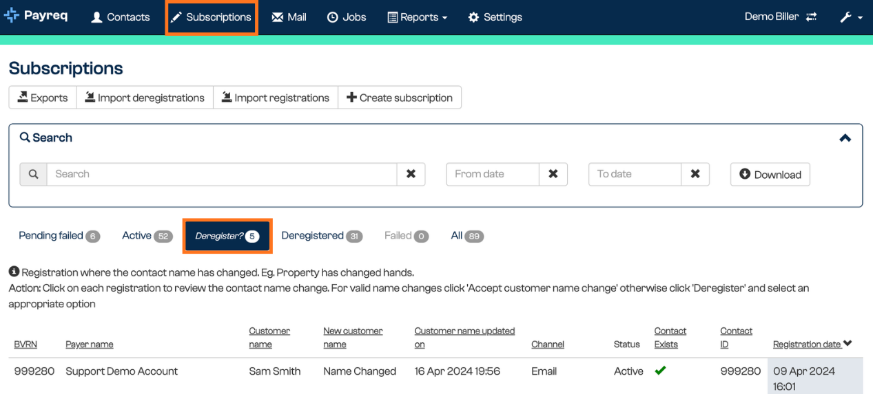Image resolution: width=873 pixels, height=394 pixels.
Task: Click customer name Sam Smith
Action: click(275, 371)
